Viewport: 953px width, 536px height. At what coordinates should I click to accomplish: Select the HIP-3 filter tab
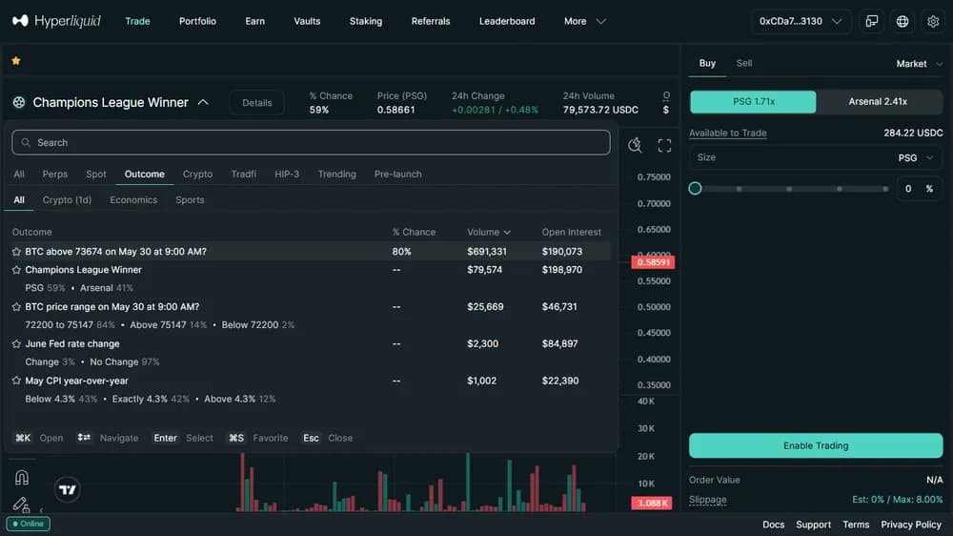coord(287,174)
